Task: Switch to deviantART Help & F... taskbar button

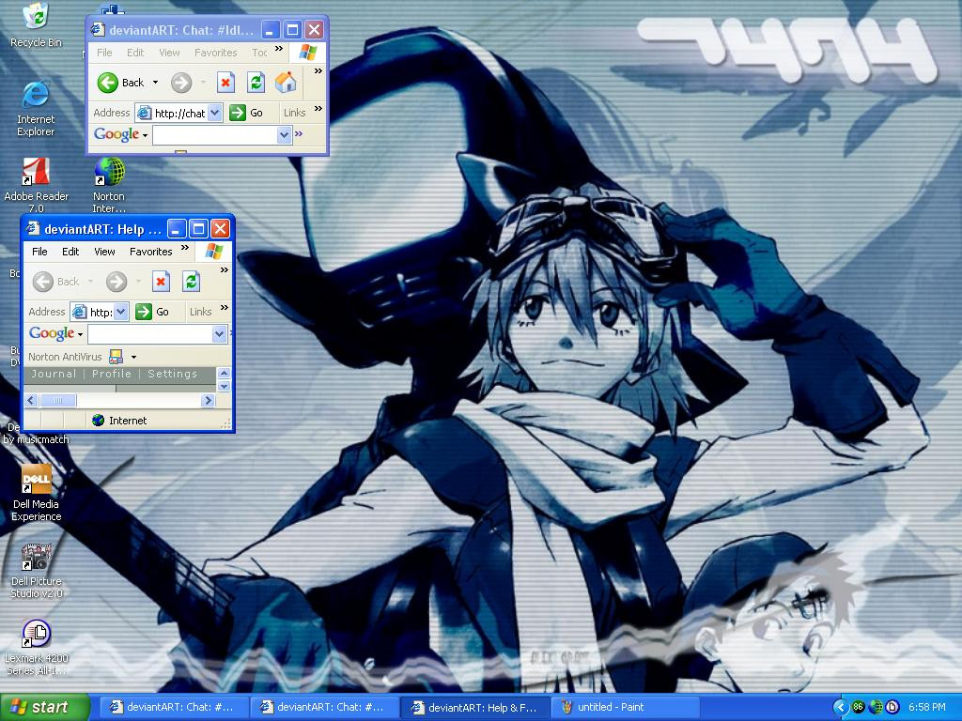Action: (x=473, y=707)
